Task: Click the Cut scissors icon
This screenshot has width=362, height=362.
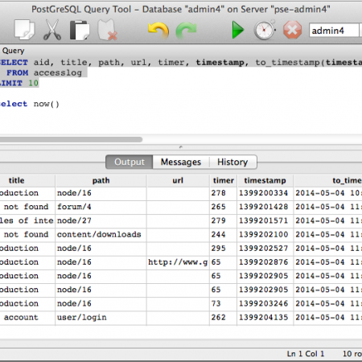Action: click(52, 30)
